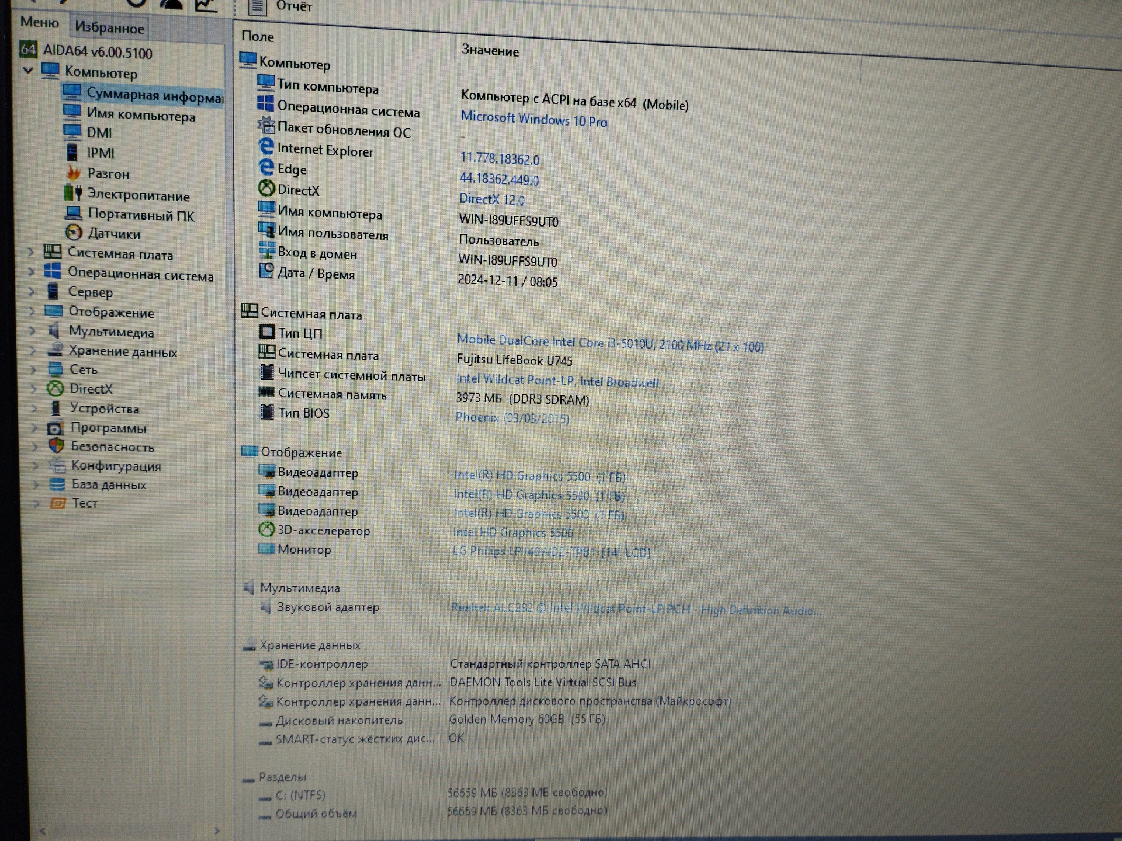
Task: Select the Устройства icon in tree
Action: click(x=56, y=408)
